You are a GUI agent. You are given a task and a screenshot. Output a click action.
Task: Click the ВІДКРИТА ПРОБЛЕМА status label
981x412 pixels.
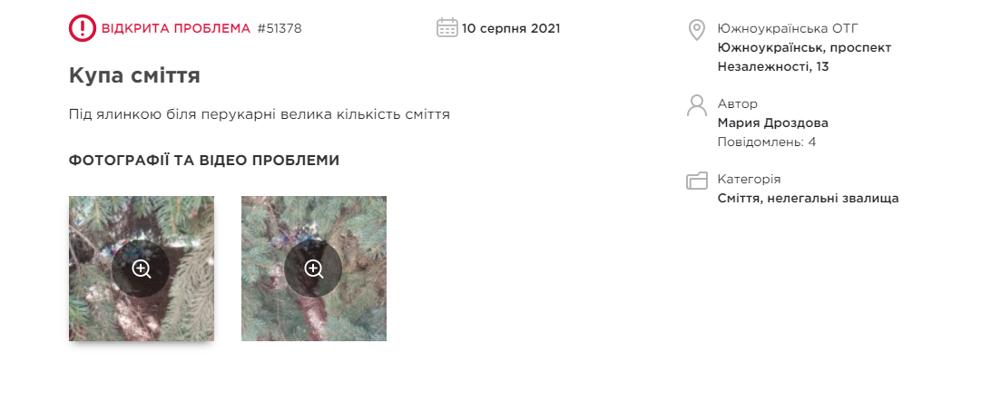click(x=176, y=28)
